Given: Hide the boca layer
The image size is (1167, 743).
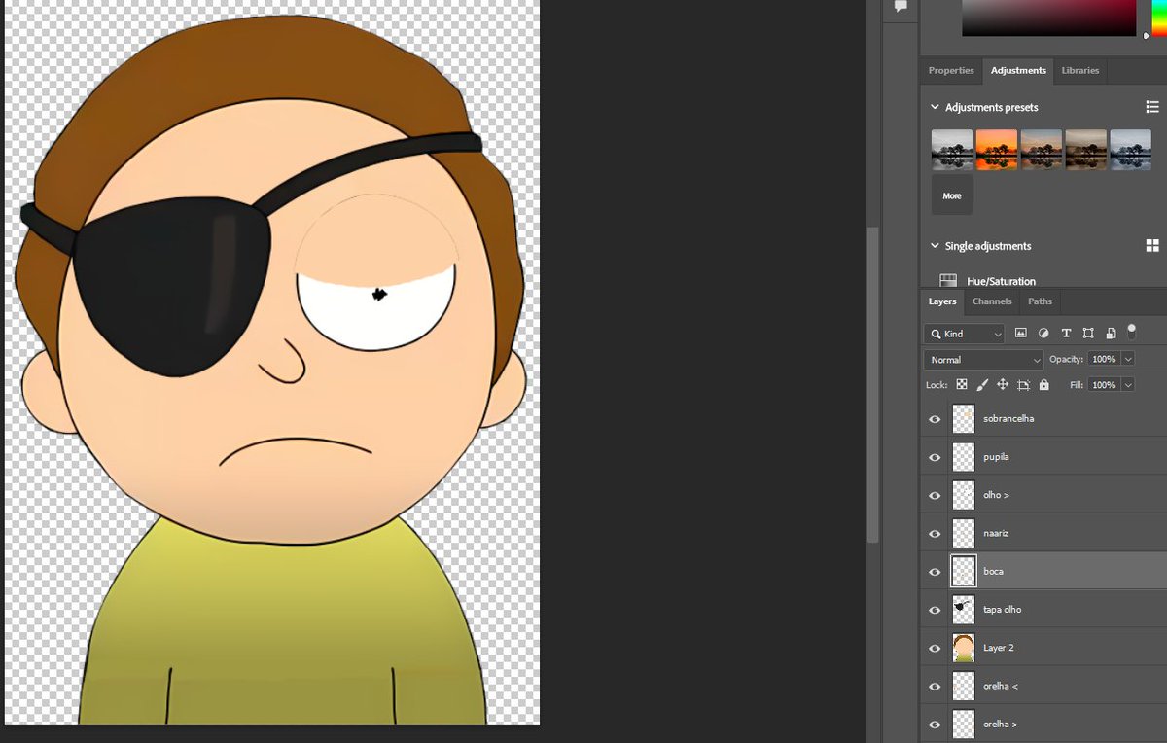Looking at the screenshot, I should (935, 572).
